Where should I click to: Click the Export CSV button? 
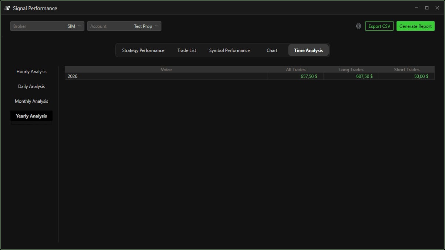(x=379, y=26)
